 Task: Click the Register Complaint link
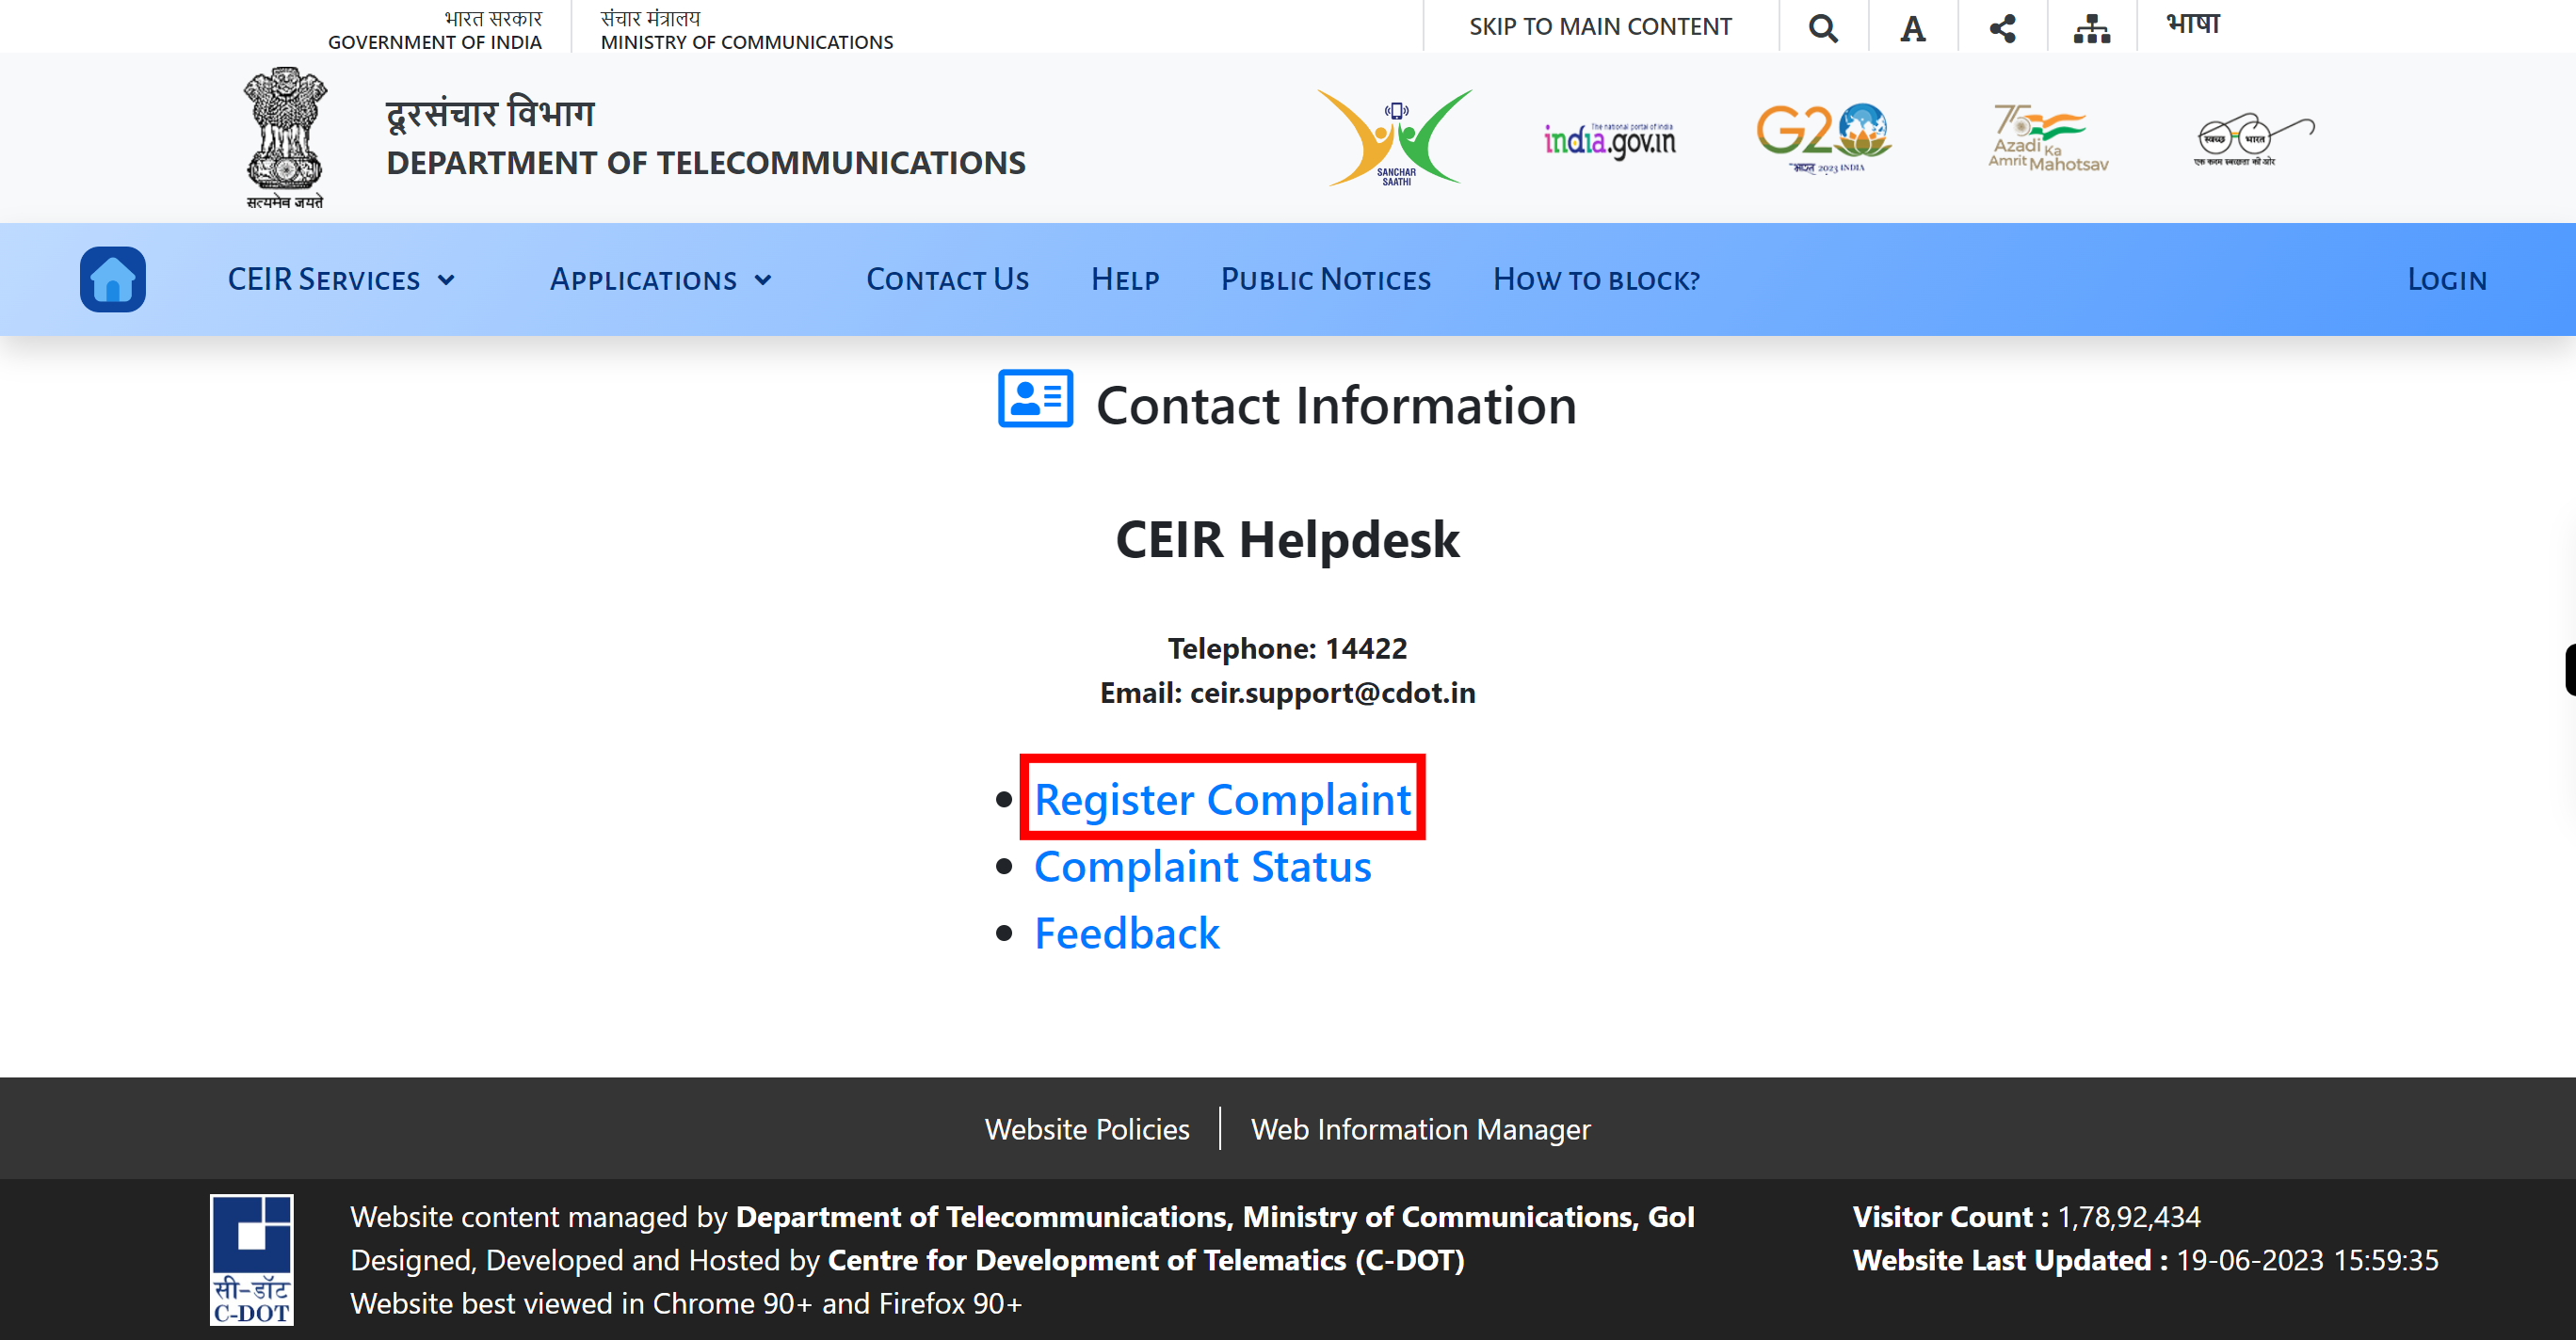tap(1220, 797)
